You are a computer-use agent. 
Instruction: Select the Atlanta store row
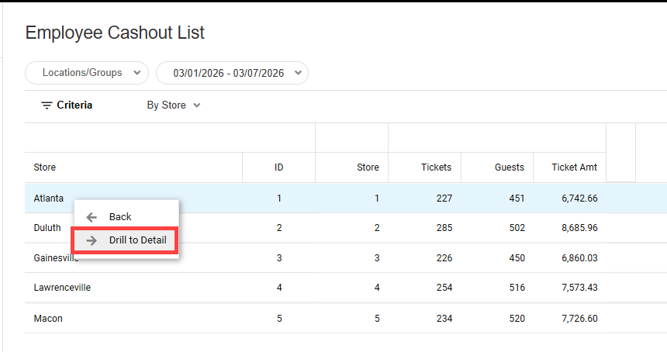tap(49, 198)
